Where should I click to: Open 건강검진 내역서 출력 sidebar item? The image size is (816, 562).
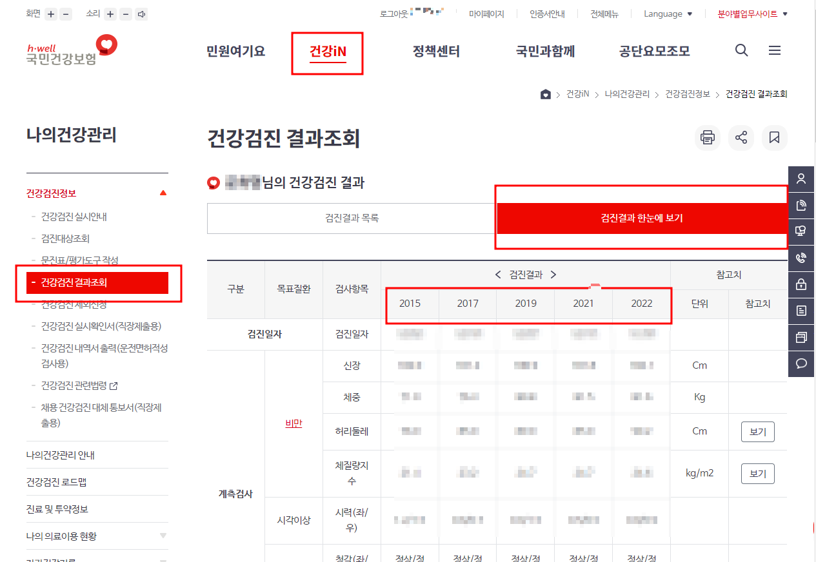pos(104,356)
